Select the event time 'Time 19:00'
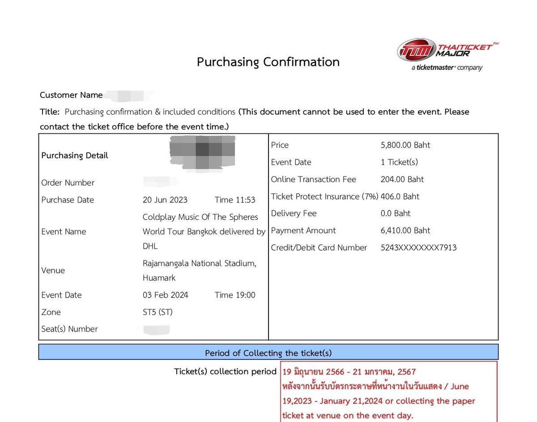This screenshot has height=422, width=537. 235,295
